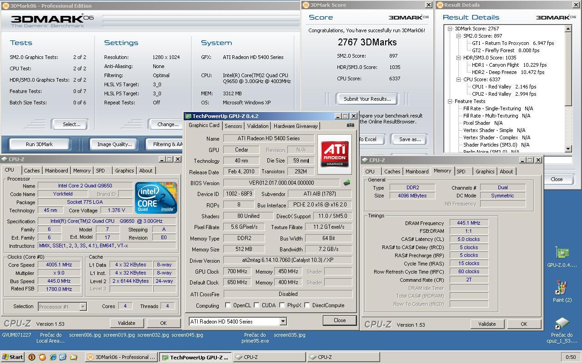Collapse the SM2.0 Score: 897 tree node
This screenshot has width=582, height=363.
point(458,36)
